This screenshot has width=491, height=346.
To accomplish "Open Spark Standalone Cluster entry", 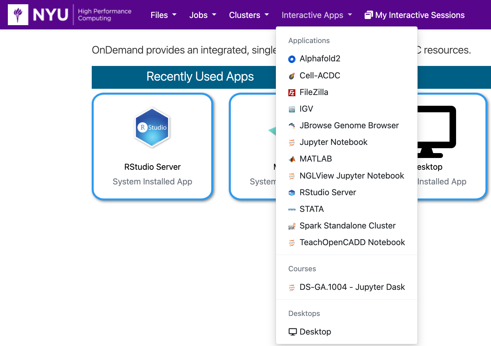I will 347,226.
